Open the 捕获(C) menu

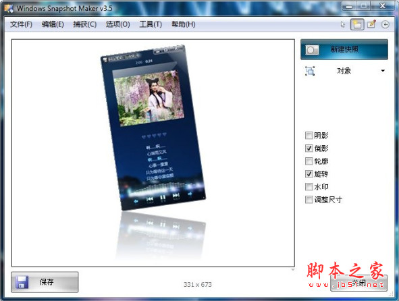[x=85, y=24]
